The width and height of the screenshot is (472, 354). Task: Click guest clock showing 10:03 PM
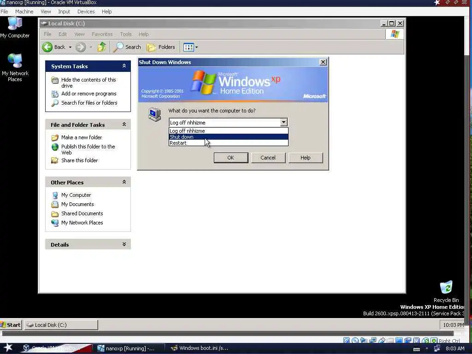[453, 325]
